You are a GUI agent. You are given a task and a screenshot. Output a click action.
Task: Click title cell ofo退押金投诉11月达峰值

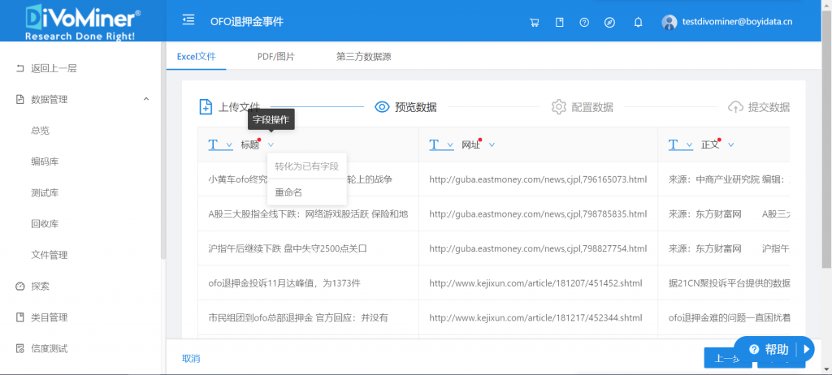pos(284,283)
